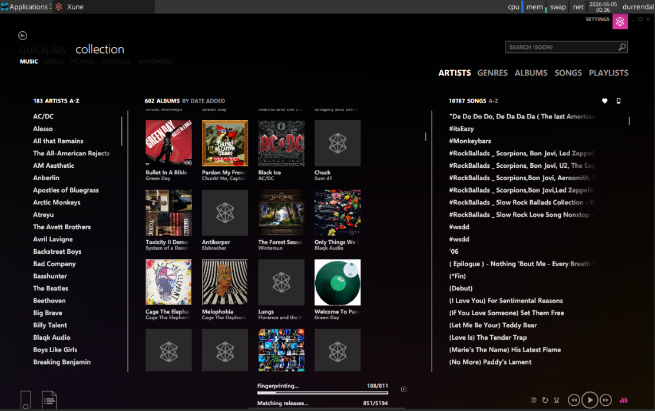This screenshot has width=655, height=411.
Task: Open Cage The Elephant self-titled cover
Action: pos(169,283)
